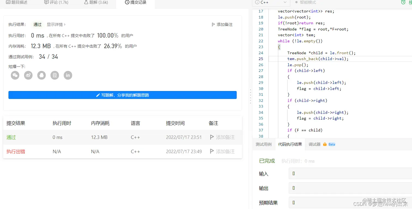The height and width of the screenshot is (209, 412).
Task: Share result via WeChat icon
Action: [x=15, y=75]
